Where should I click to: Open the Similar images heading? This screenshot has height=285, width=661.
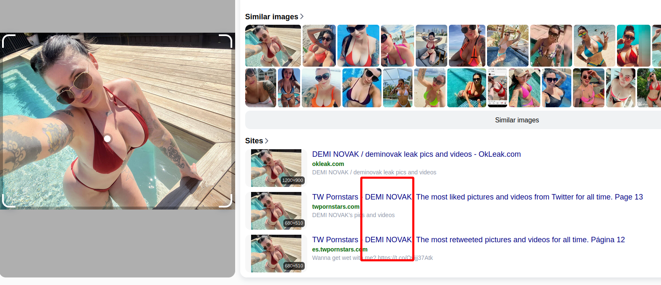(272, 17)
